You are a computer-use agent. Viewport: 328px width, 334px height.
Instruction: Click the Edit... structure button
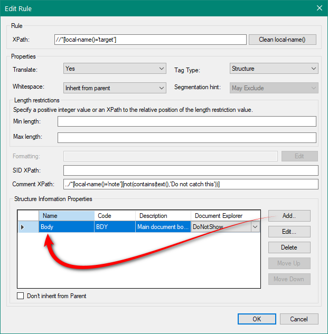pos(289,232)
